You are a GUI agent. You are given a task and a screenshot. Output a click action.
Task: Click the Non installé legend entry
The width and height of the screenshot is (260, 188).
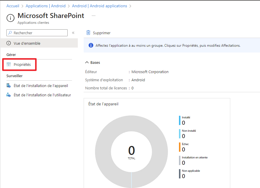187,134
